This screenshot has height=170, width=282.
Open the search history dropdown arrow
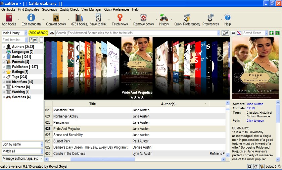pos(219,33)
